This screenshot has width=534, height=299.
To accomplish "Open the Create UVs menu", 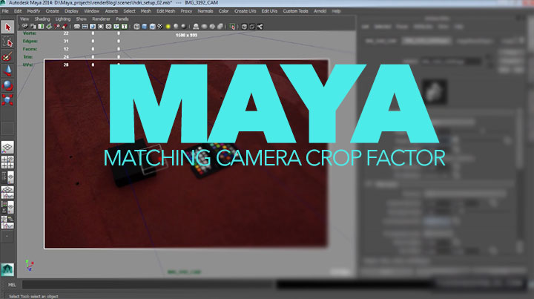I will 245,11.
